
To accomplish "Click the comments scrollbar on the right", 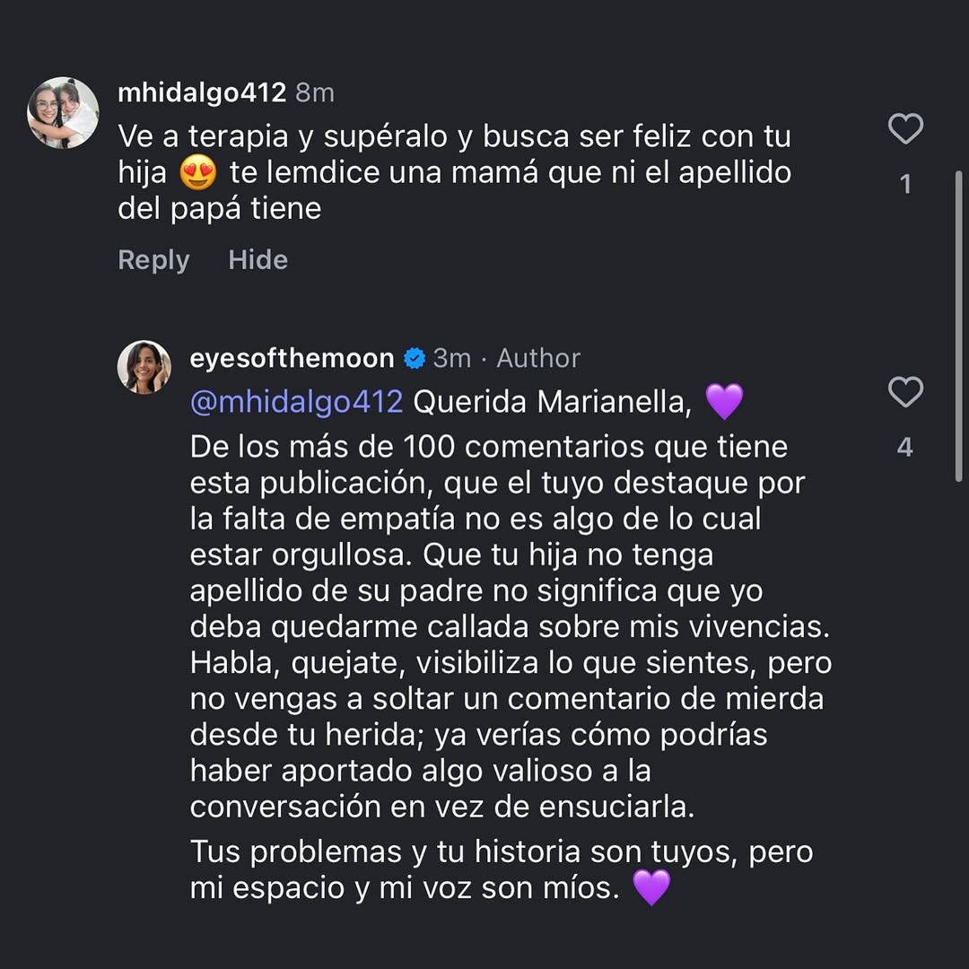I will [x=958, y=323].
